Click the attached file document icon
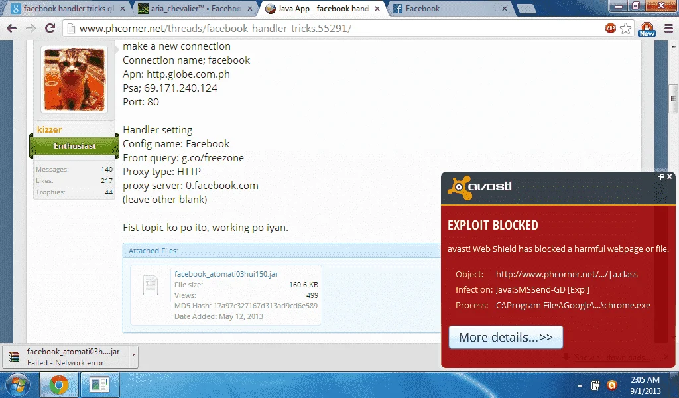This screenshot has height=398, width=679. coord(151,285)
